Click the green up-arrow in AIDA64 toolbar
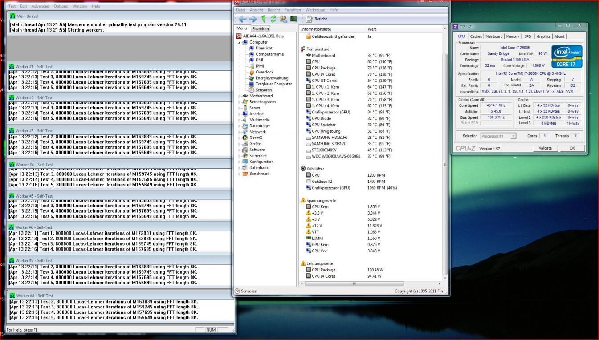Viewport: 599px width, 340px height. coord(263,19)
